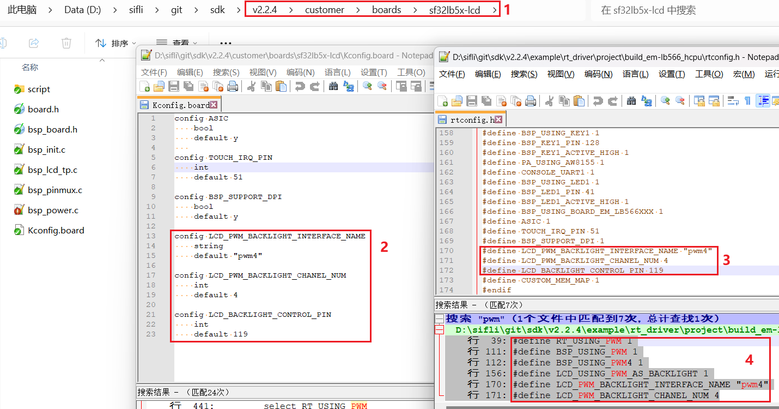Viewport: 779px width, 409px height.
Task: Select the Kconfig.board document tab
Action: click(179, 105)
